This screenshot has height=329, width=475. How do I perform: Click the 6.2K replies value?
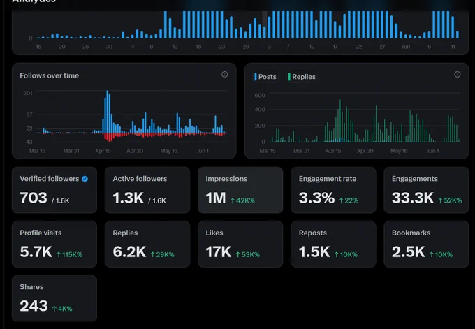click(129, 252)
